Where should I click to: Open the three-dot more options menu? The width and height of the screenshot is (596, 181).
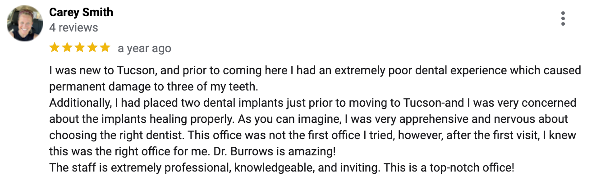(563, 18)
